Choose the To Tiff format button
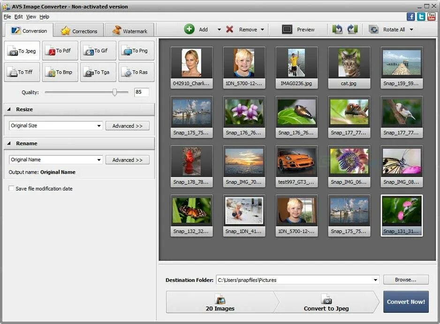The height and width of the screenshot is (324, 440). tap(22, 72)
